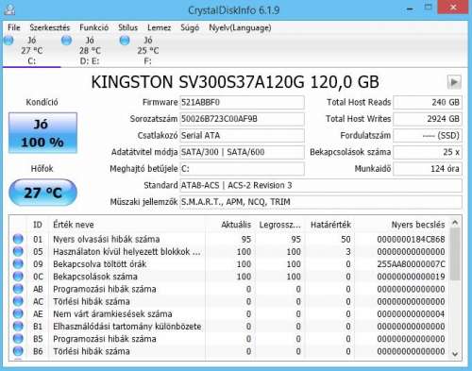Select row Használaton kívül helyezett blokkok
This screenshot has height=371, width=472.
coord(229,251)
